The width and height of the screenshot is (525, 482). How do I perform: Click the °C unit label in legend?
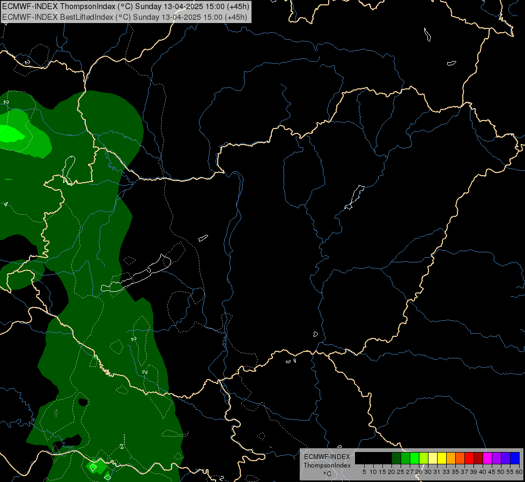(328, 474)
